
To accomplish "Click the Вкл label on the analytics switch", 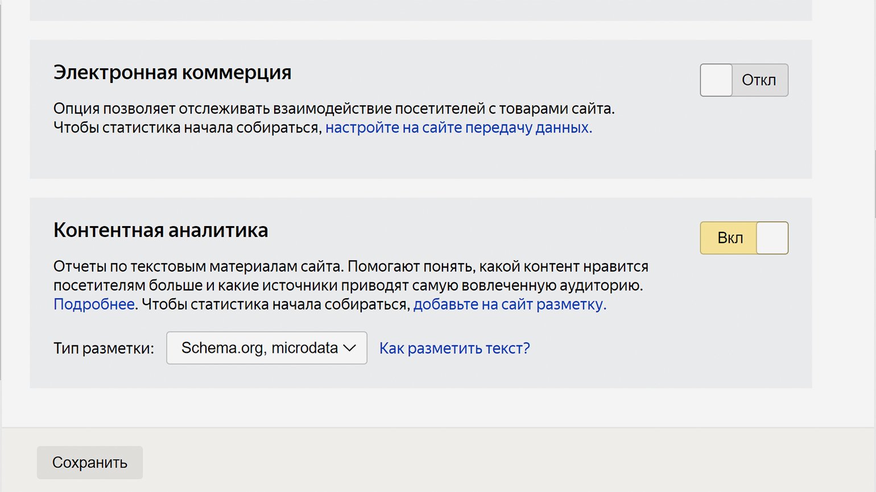I will (x=730, y=238).
